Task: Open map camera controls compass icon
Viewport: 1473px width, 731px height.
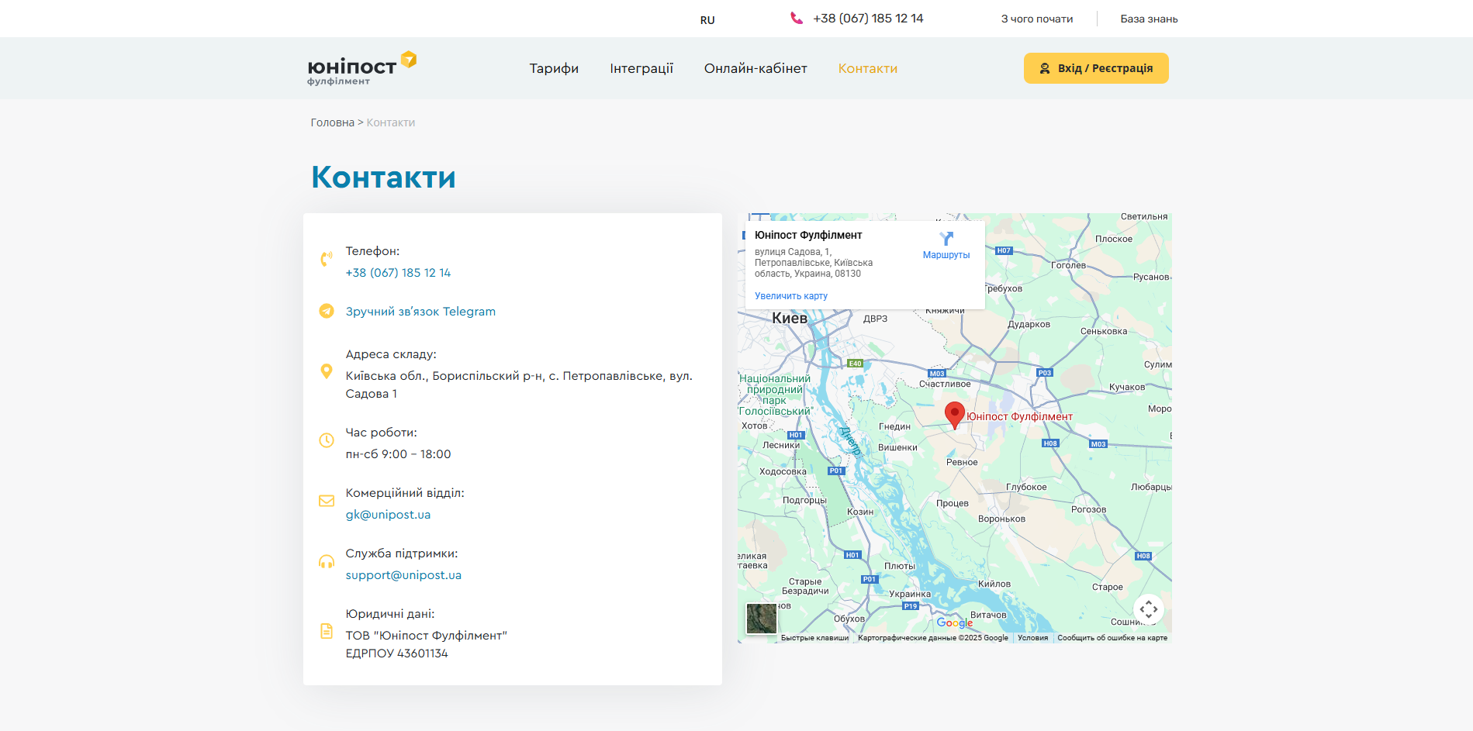Action: (1148, 609)
